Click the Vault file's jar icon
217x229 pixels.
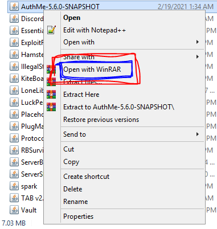(x=14, y=210)
